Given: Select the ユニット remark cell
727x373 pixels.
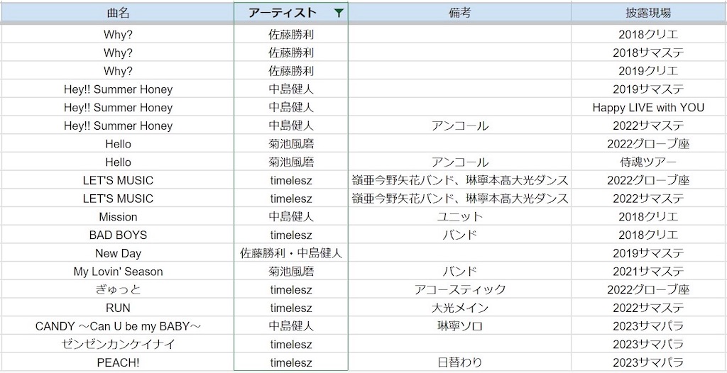Looking at the screenshot, I should click(459, 217).
